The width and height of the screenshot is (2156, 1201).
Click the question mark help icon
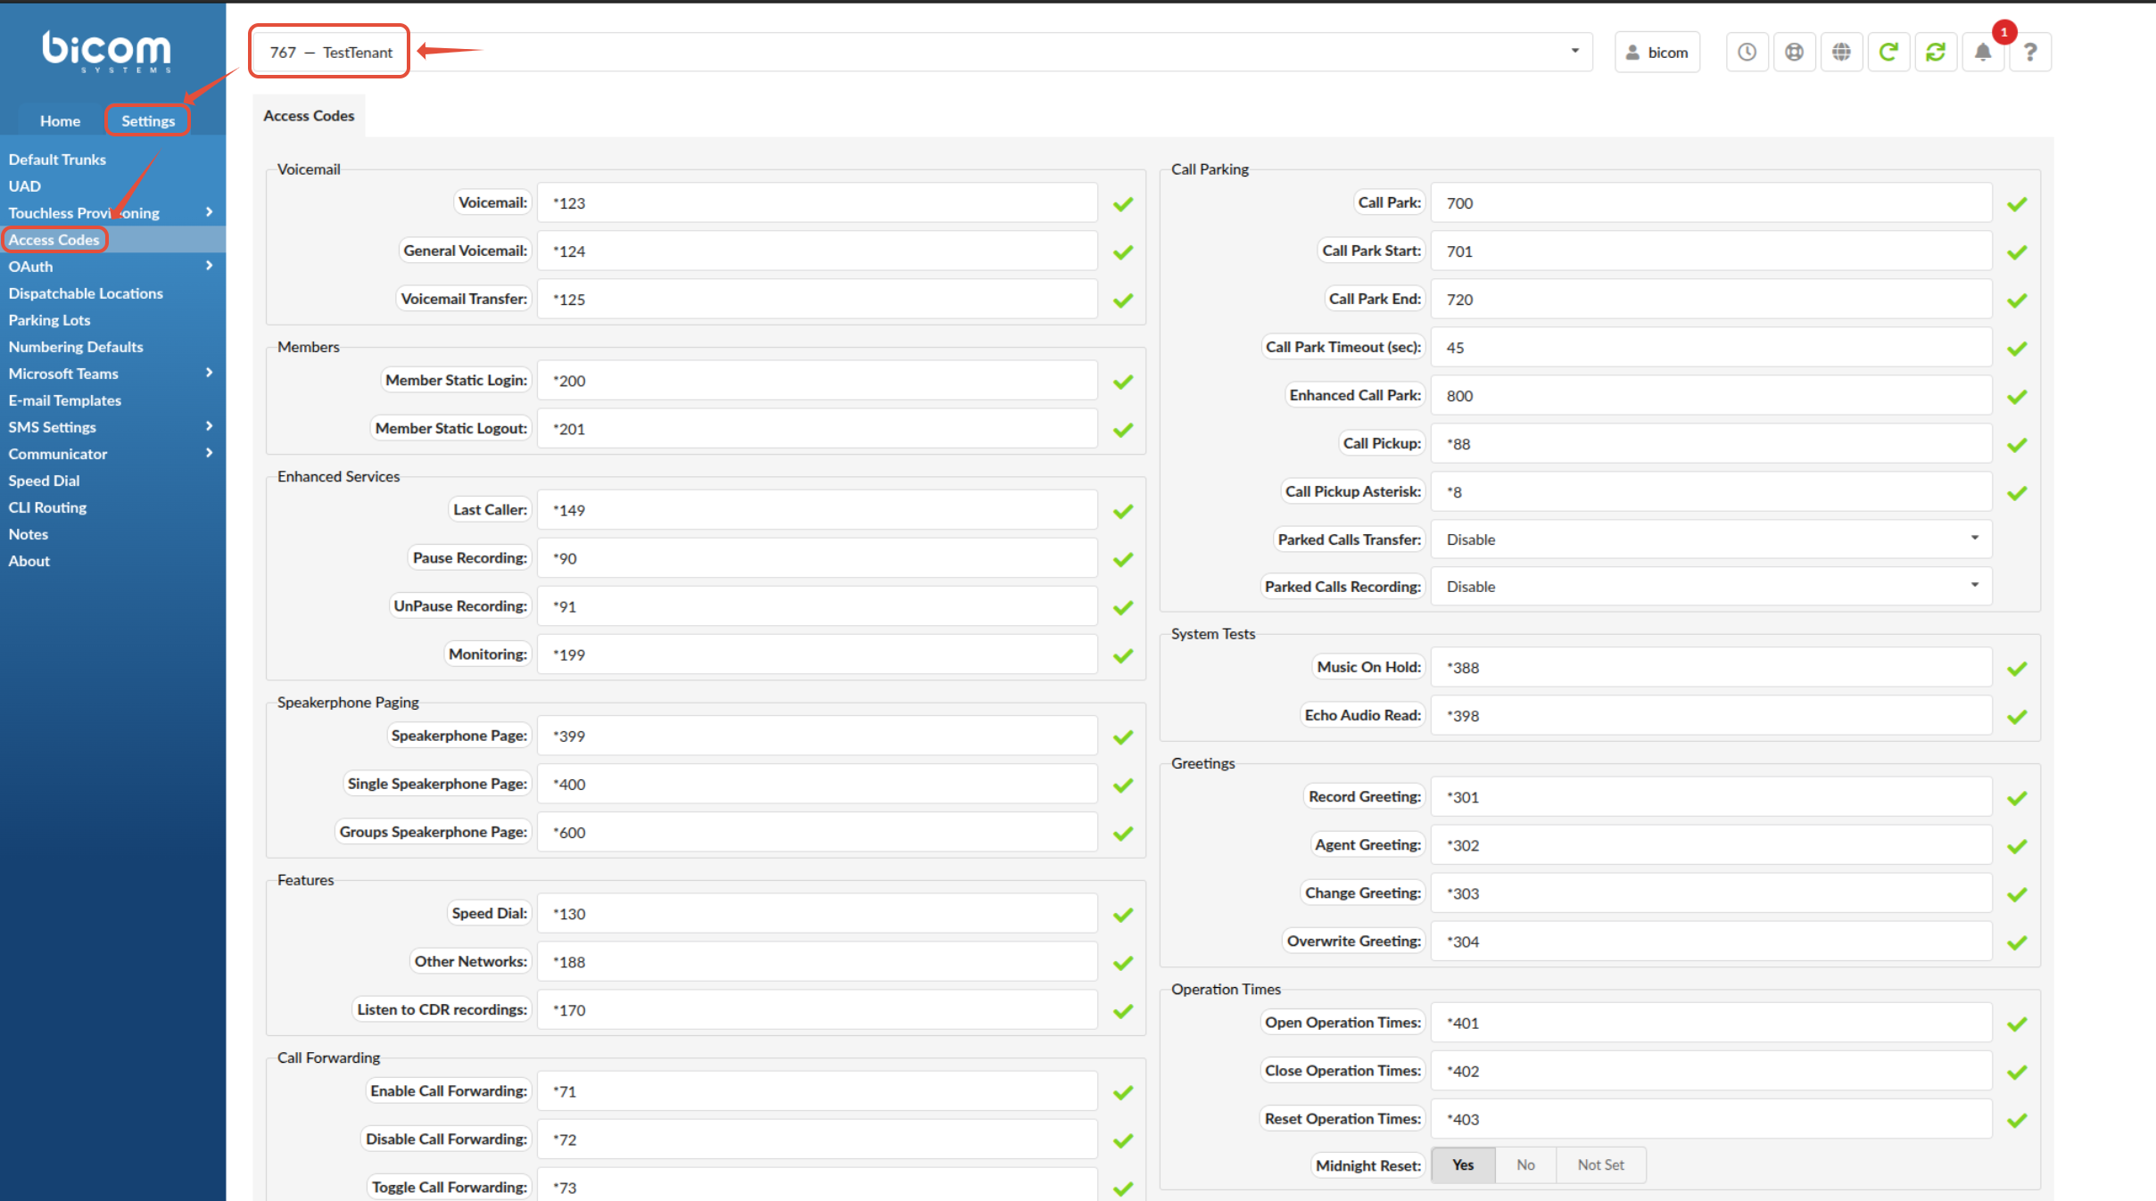(x=2030, y=53)
